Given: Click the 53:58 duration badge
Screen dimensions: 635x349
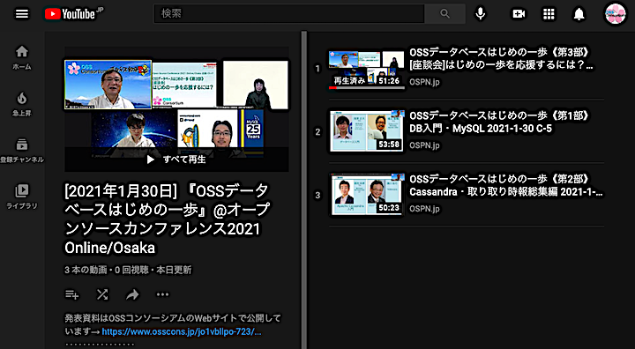Looking at the screenshot, I should [x=389, y=145].
